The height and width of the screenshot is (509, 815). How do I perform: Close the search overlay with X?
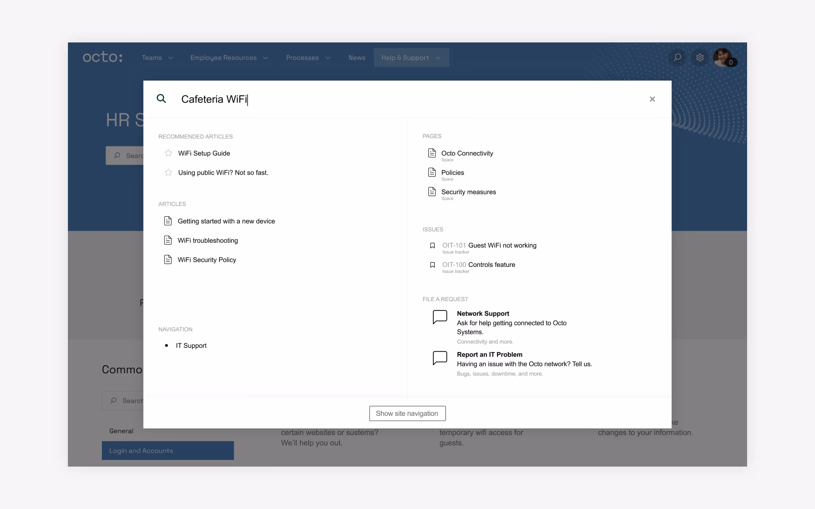[x=652, y=99]
